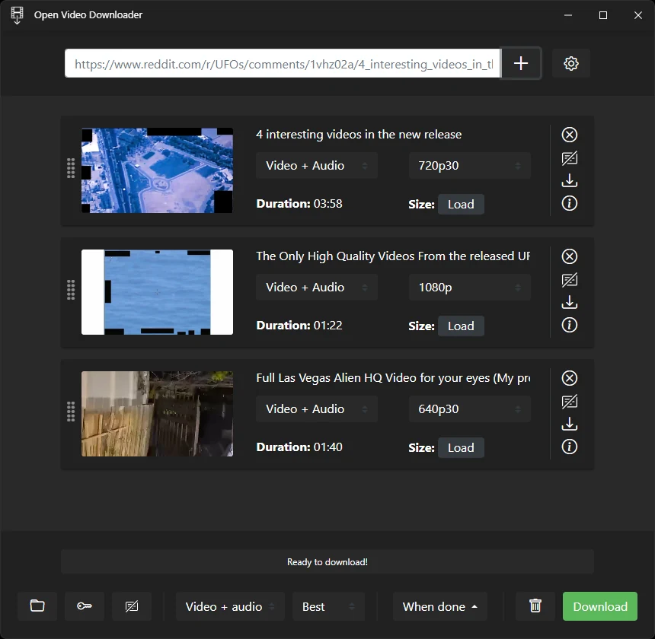This screenshot has height=639, width=655.
Task: Click the Open Video Downloader app logo
Action: [x=17, y=15]
